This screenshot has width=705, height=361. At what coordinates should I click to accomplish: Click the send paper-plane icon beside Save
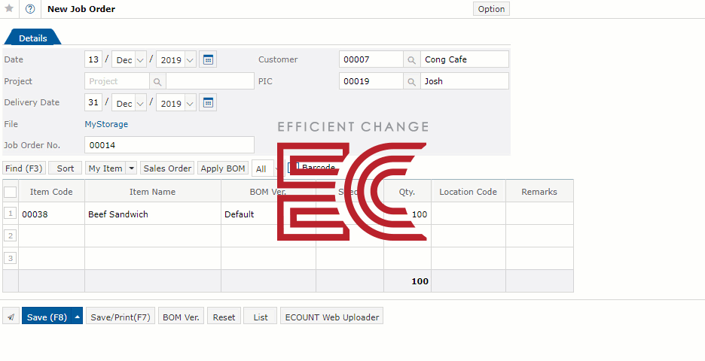[x=11, y=317]
